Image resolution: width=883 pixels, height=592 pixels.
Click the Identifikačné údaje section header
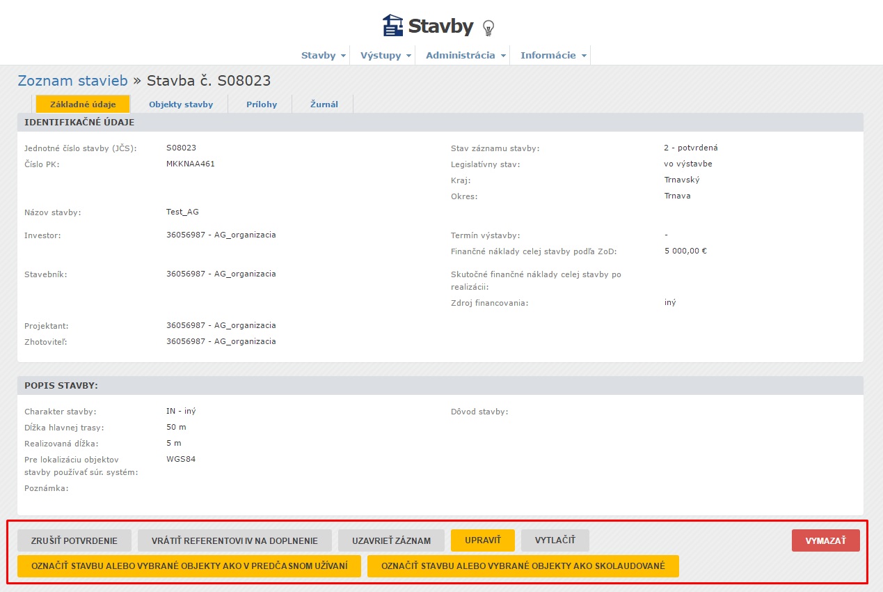pos(79,122)
